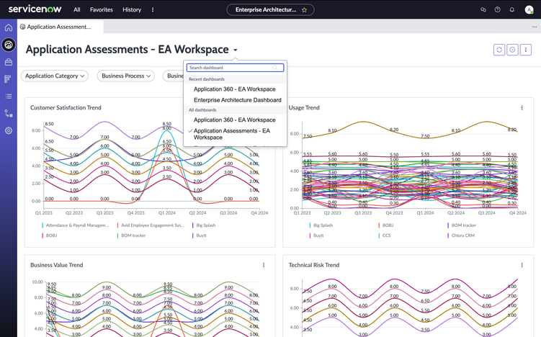Choose Application 360 - EA Workspace under Recent dashboards

pos(235,89)
